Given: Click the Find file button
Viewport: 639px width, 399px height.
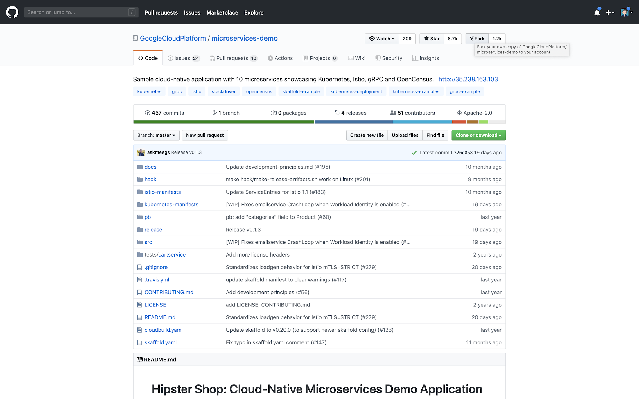Looking at the screenshot, I should (x=435, y=135).
